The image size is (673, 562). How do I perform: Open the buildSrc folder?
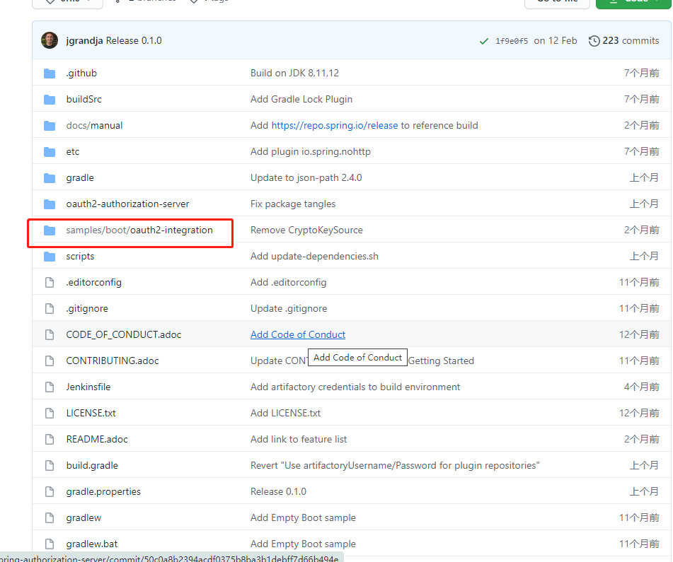(x=84, y=100)
